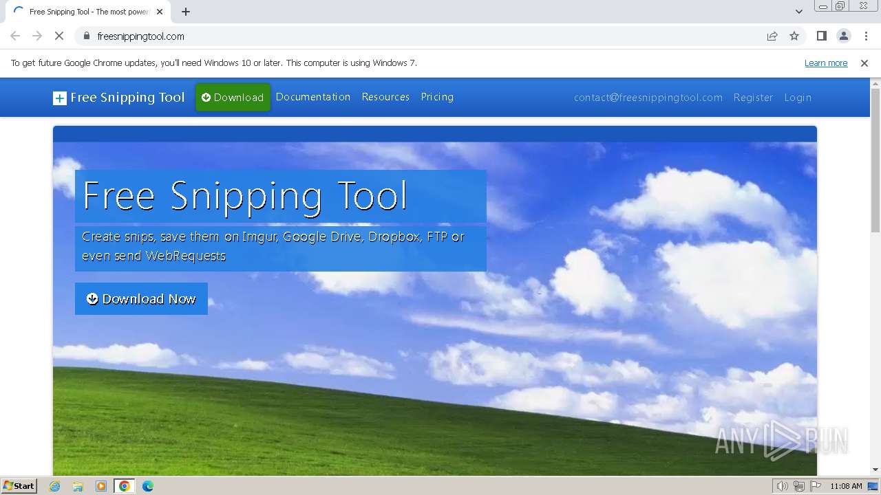Click the Download Now button
881x495 pixels.
tap(141, 299)
